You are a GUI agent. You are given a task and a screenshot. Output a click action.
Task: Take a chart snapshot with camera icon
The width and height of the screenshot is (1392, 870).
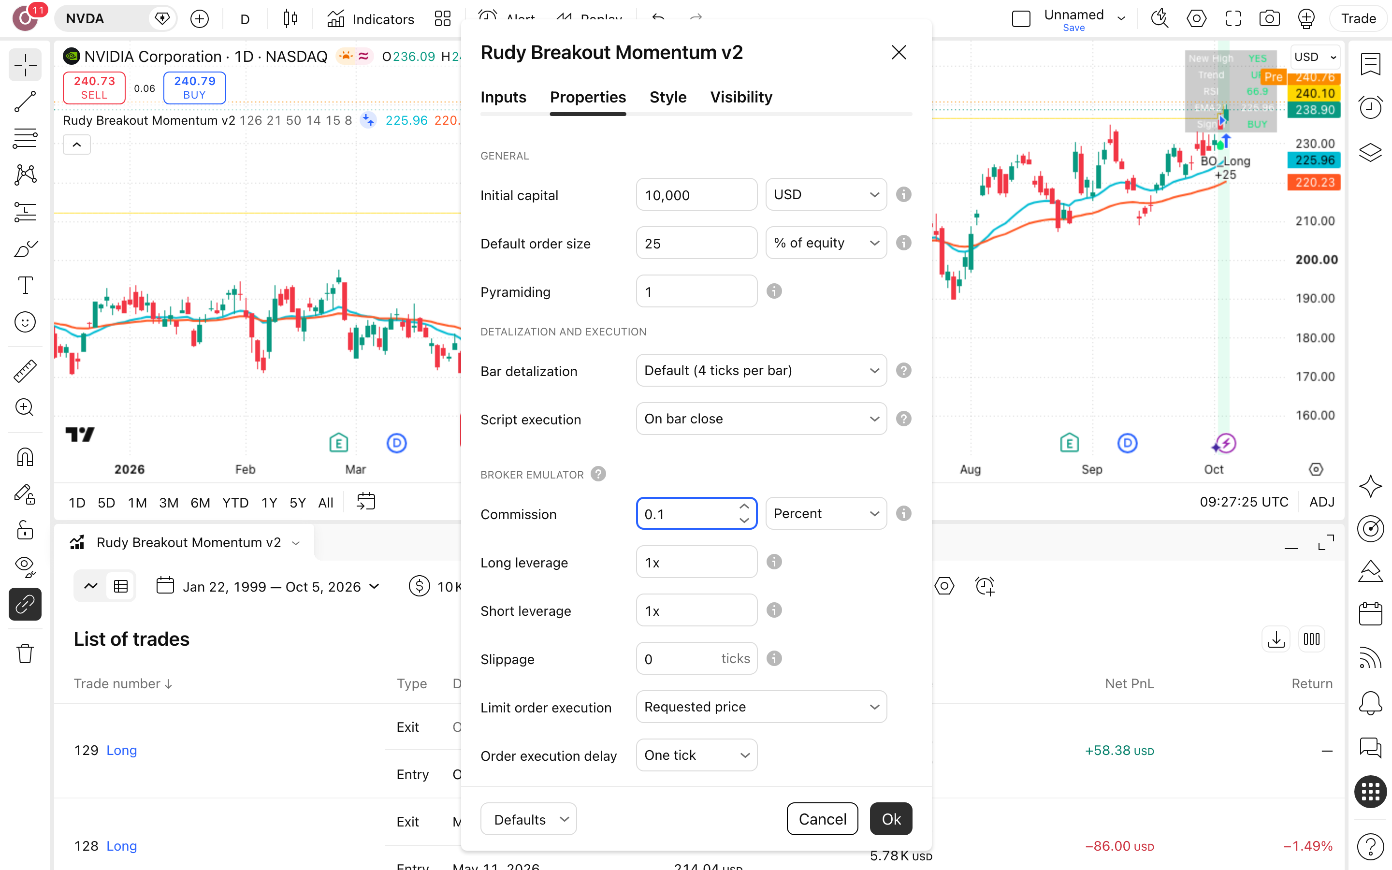[x=1270, y=19]
